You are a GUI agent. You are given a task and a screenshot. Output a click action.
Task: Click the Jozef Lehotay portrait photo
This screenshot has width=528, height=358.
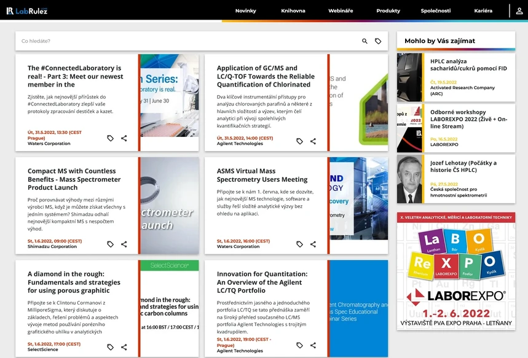409,179
